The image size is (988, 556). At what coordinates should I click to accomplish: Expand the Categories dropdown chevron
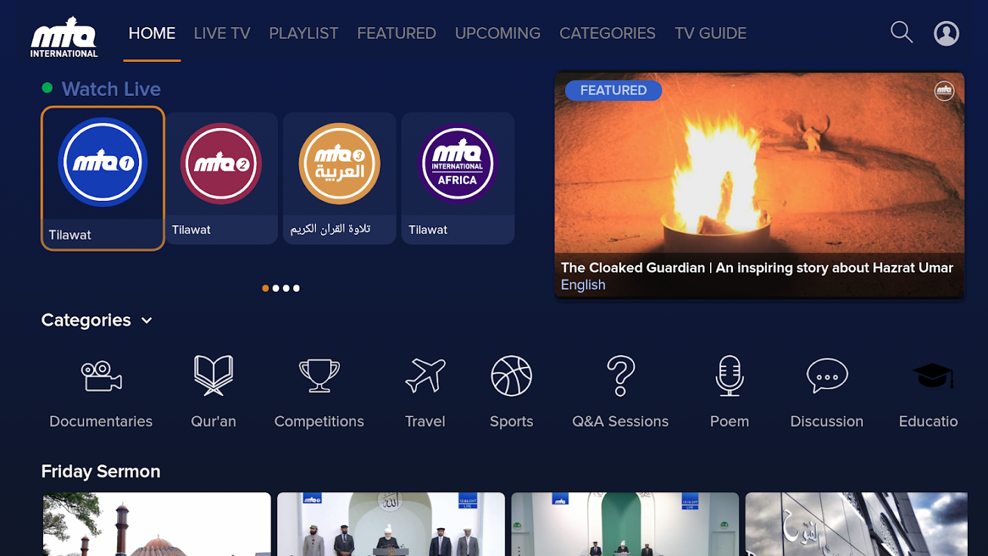147,320
